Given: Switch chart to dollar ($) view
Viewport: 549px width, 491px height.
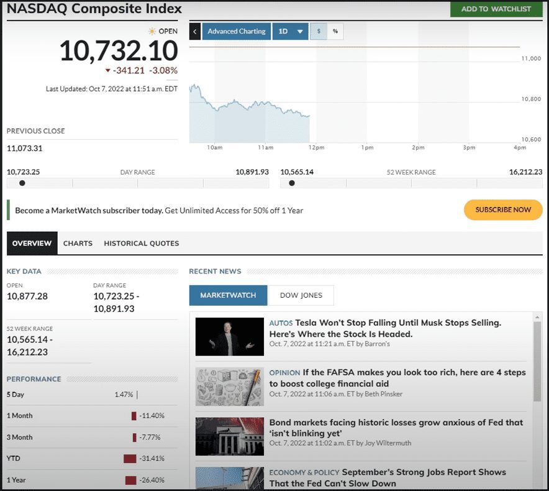Looking at the screenshot, I should 319,31.
